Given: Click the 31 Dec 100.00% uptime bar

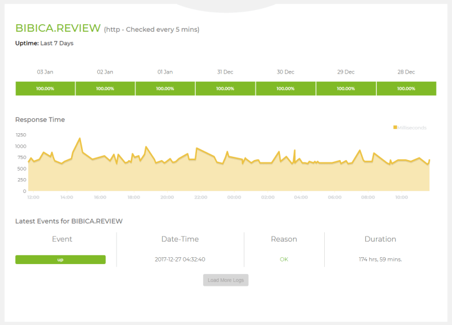Looking at the screenshot, I should pos(225,88).
